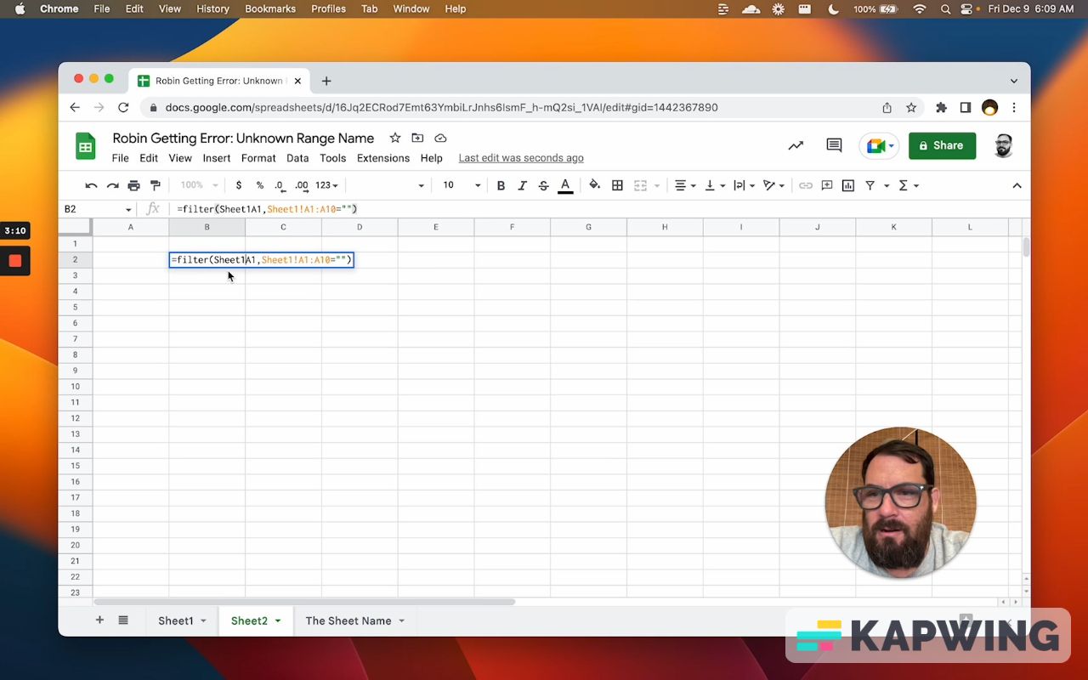Click the Redo arrow in toolbar
1088x680 pixels.
[112, 185]
